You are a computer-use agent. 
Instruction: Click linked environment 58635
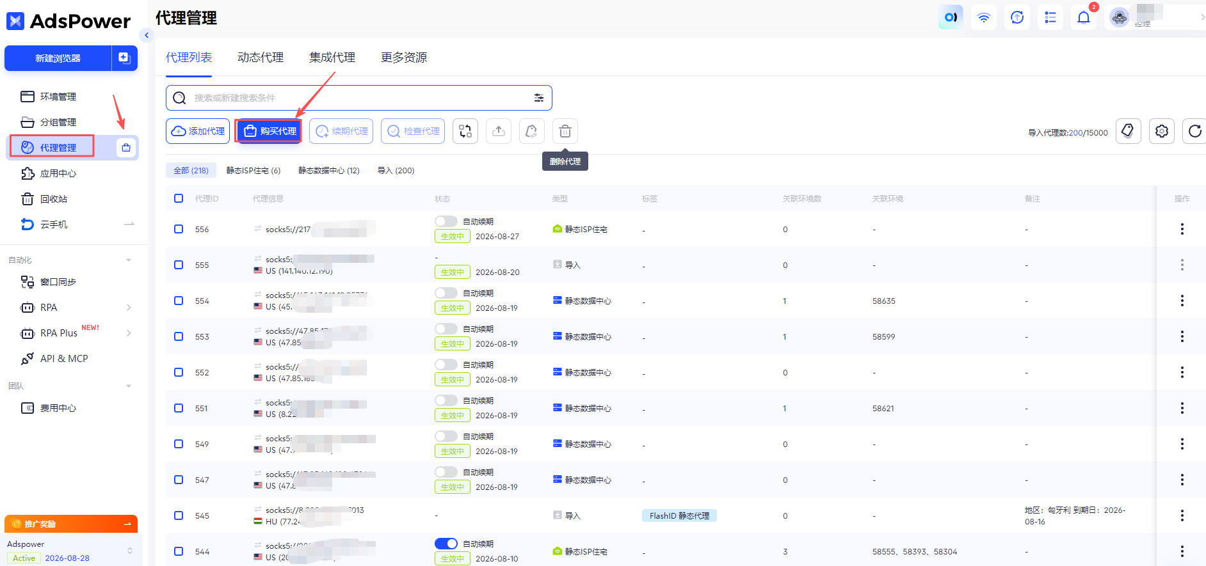[884, 301]
